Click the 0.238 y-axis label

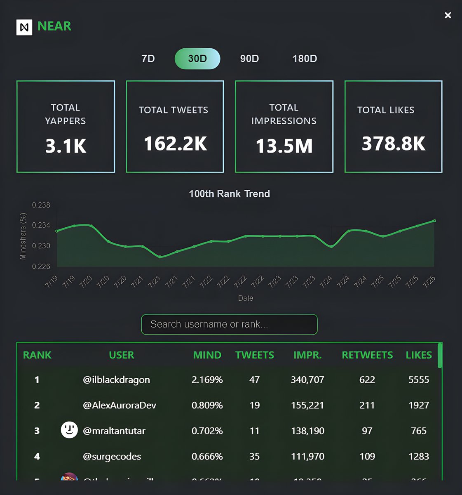41,205
